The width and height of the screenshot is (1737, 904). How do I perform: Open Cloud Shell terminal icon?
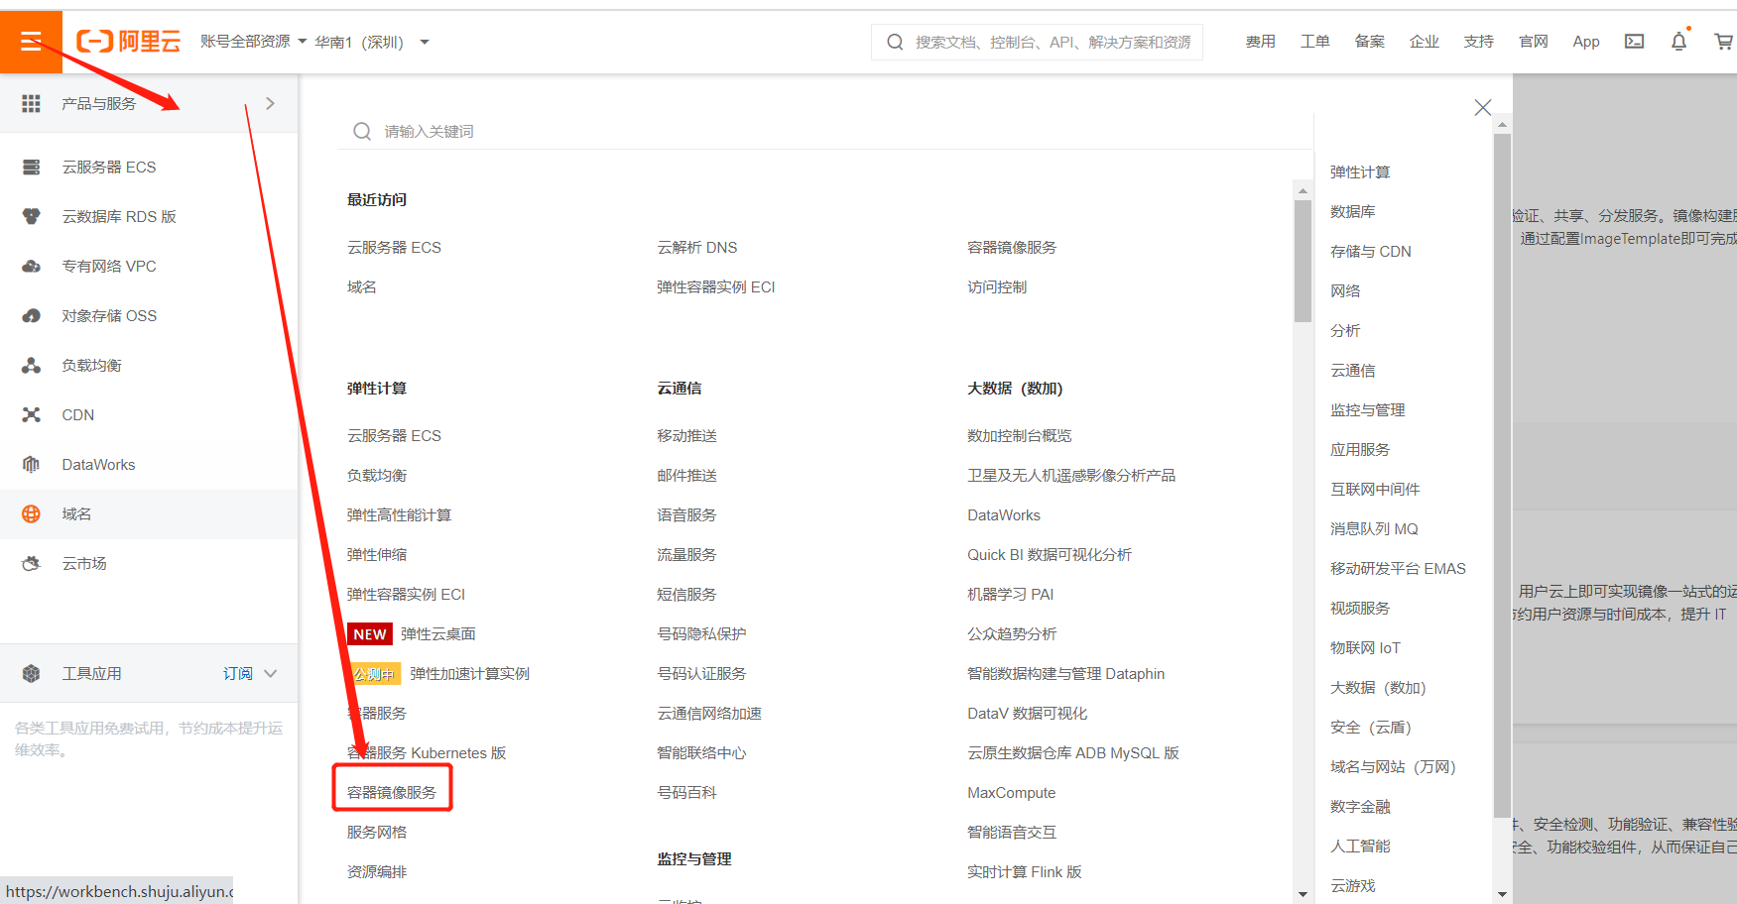[x=1634, y=42]
